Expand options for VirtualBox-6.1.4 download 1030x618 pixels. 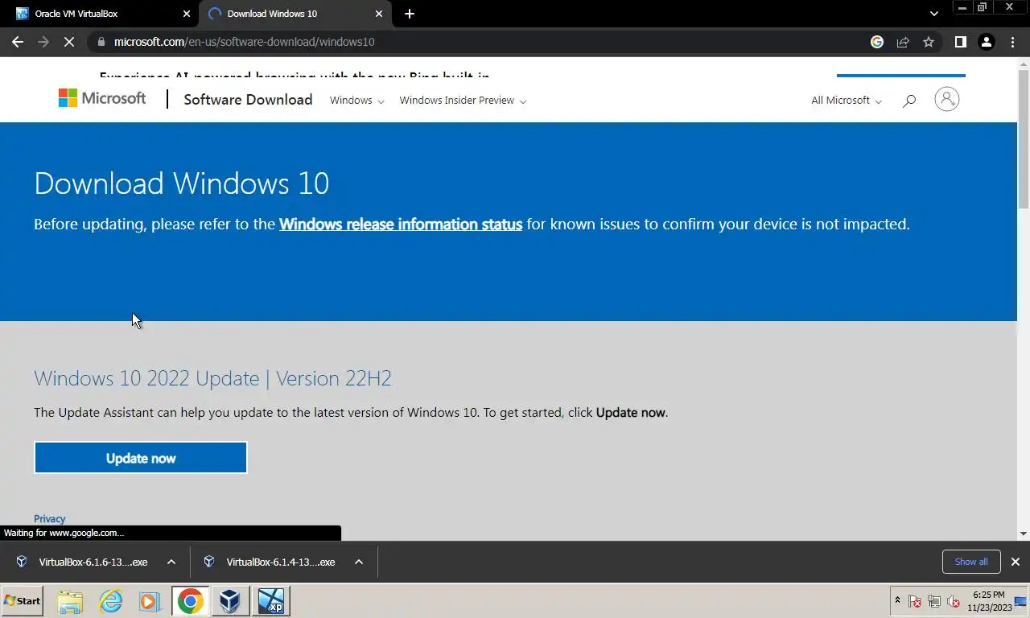[359, 562]
